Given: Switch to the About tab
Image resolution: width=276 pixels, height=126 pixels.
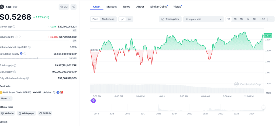Looking at the screenshot, I should pyautogui.click(x=140, y=7).
